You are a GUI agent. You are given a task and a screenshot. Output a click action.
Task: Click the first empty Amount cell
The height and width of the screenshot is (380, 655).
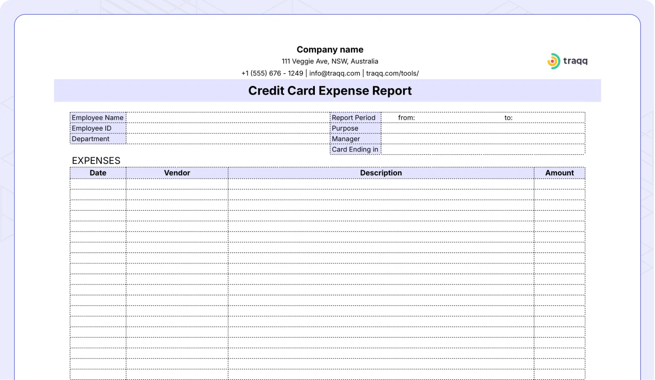tap(559, 184)
